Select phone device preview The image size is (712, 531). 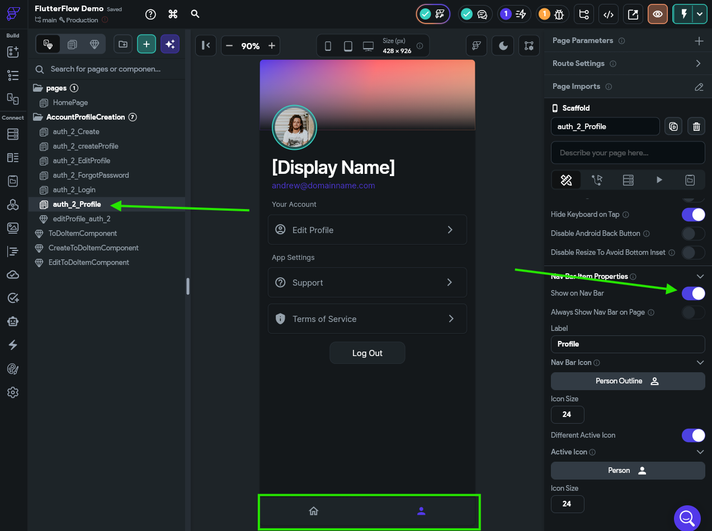[328, 46]
